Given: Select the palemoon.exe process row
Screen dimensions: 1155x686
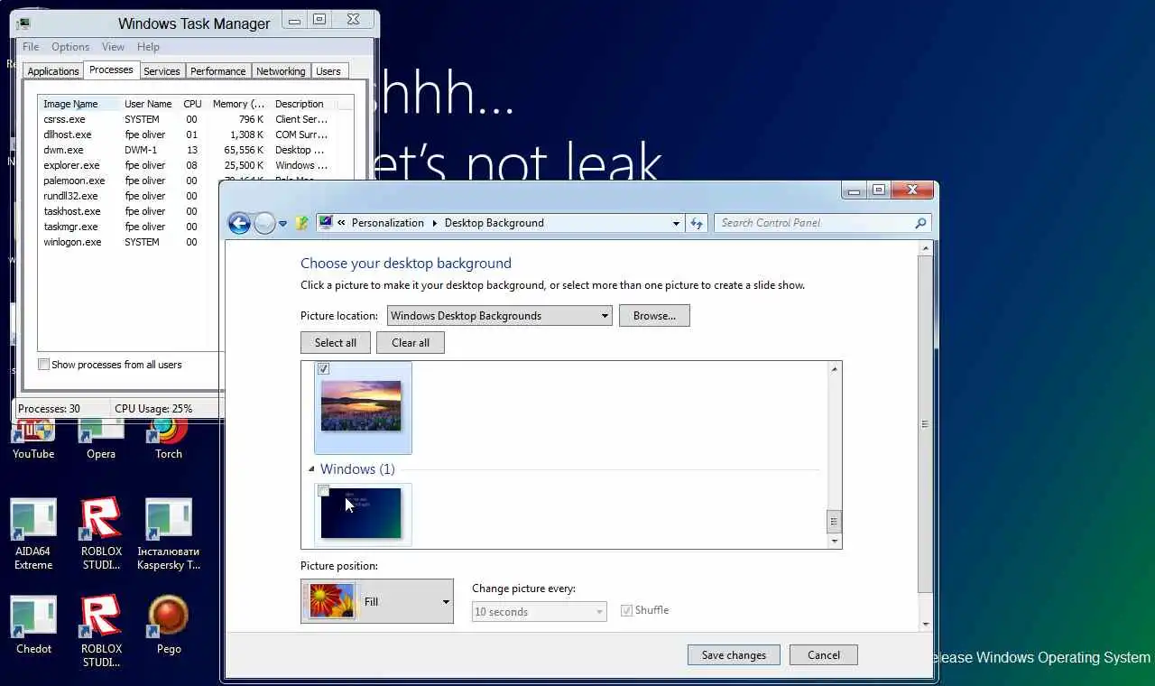Looking at the screenshot, I should (x=129, y=181).
